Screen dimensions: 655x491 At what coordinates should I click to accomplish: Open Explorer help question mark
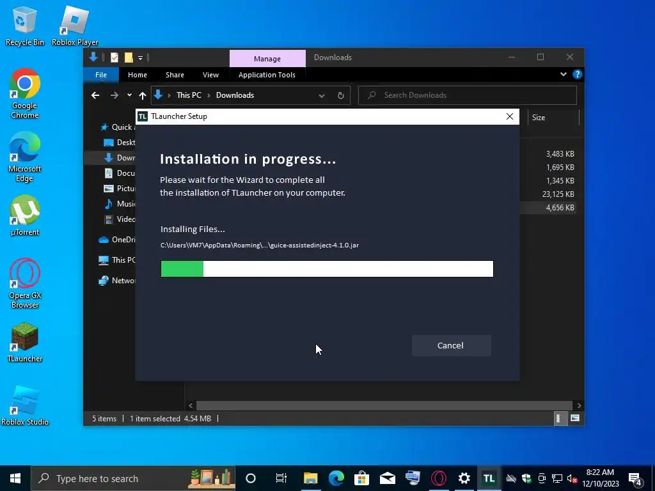[x=578, y=74]
